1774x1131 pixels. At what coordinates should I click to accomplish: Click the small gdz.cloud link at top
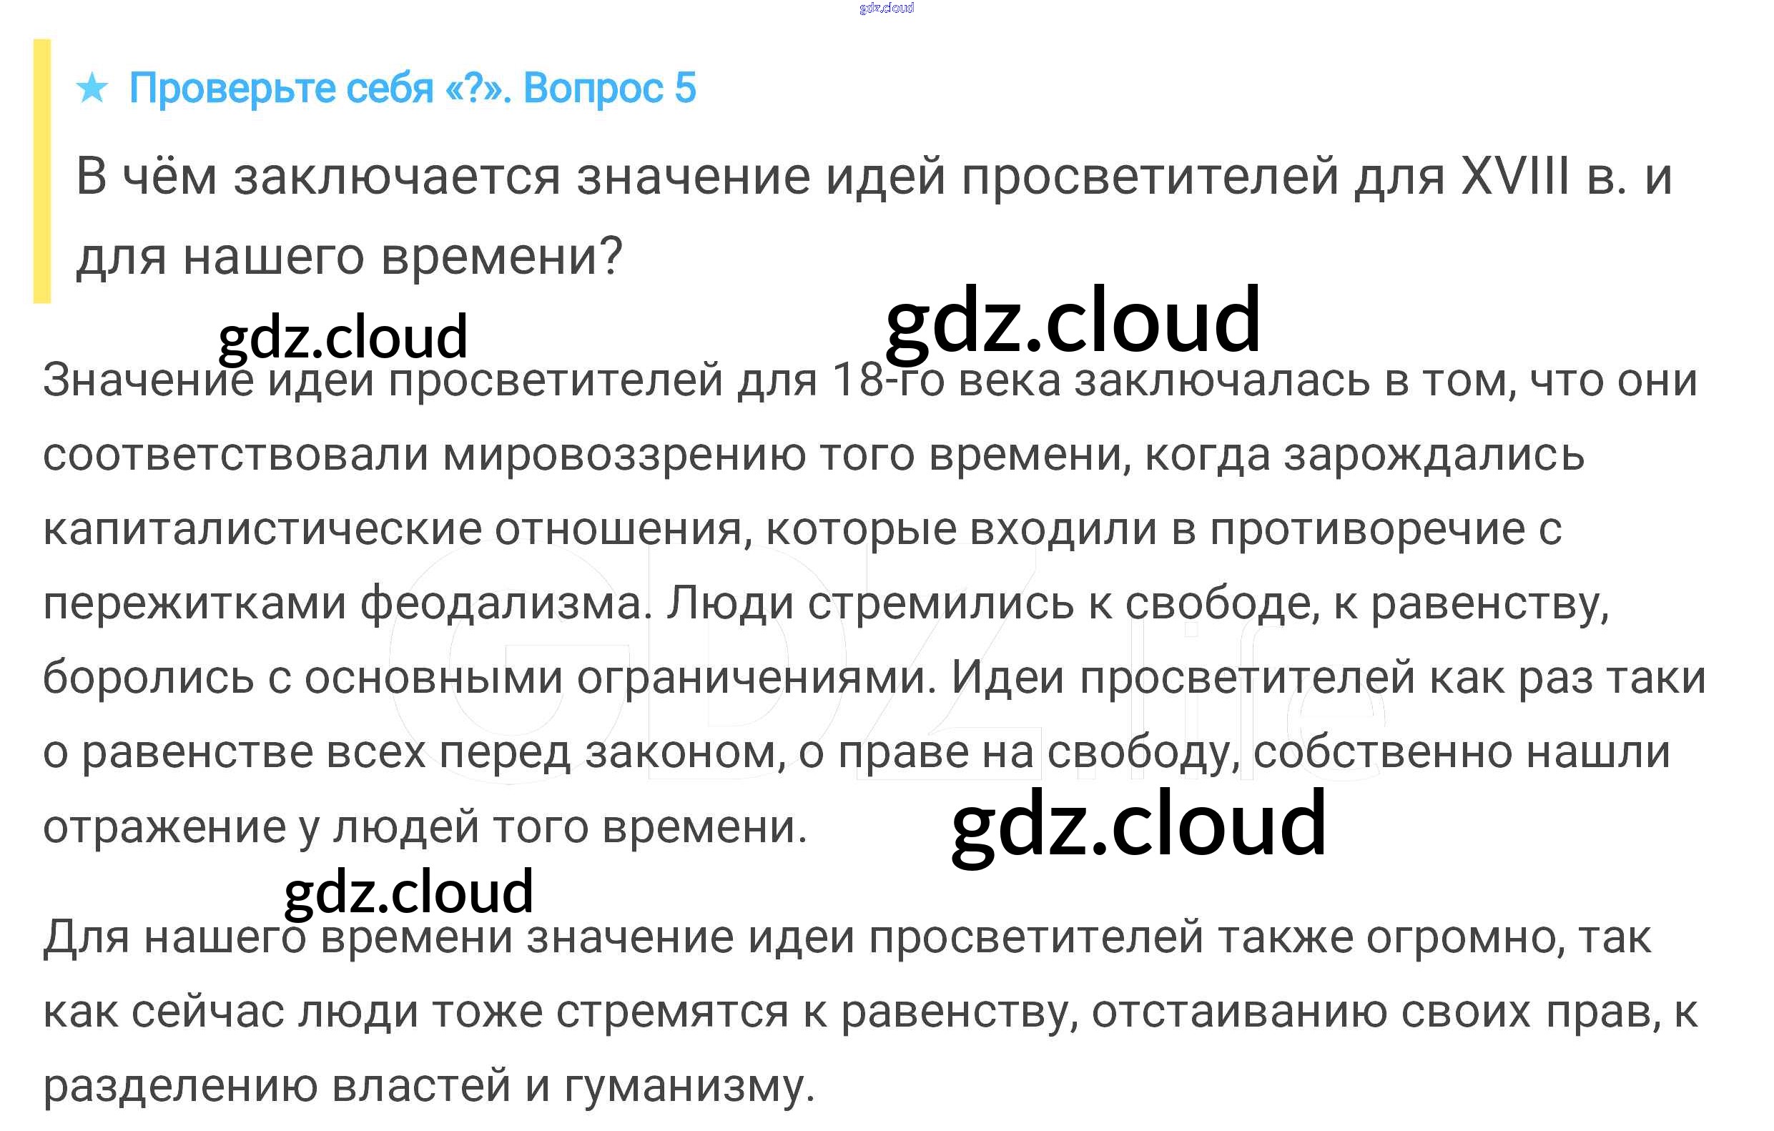tap(886, 8)
